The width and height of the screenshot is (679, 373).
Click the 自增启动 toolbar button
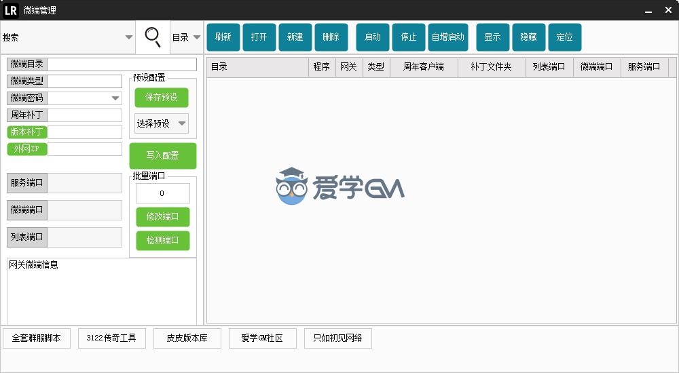pos(447,37)
